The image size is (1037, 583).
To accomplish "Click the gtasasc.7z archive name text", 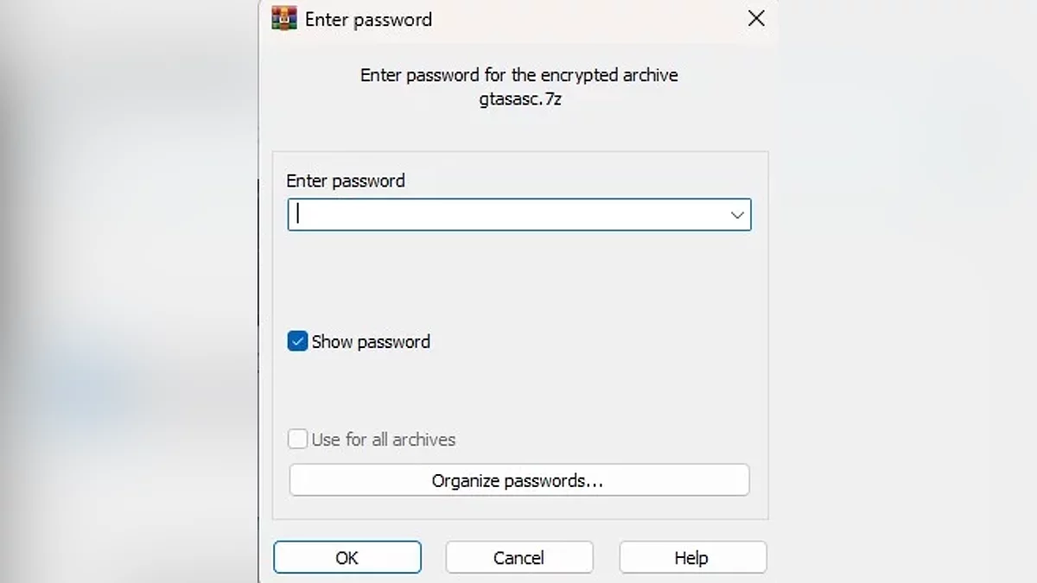I will pos(519,98).
